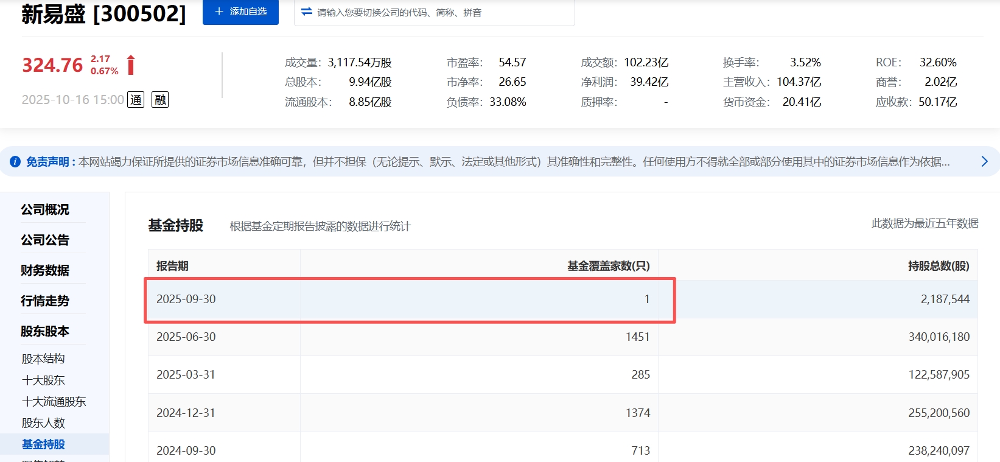Click 应收款 value 50.17亿
The width and height of the screenshot is (1000, 462).
coord(938,102)
